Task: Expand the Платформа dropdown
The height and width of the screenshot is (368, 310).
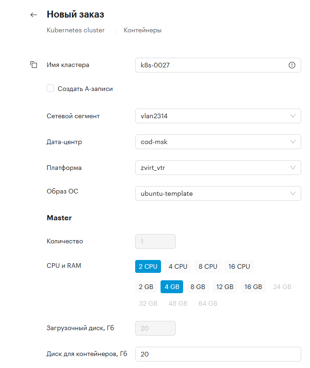Action: click(218, 168)
